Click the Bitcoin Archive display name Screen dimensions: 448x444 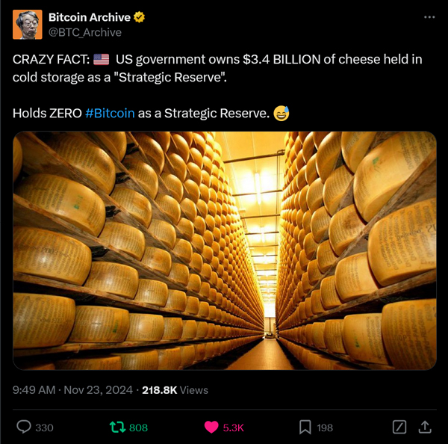[90, 17]
